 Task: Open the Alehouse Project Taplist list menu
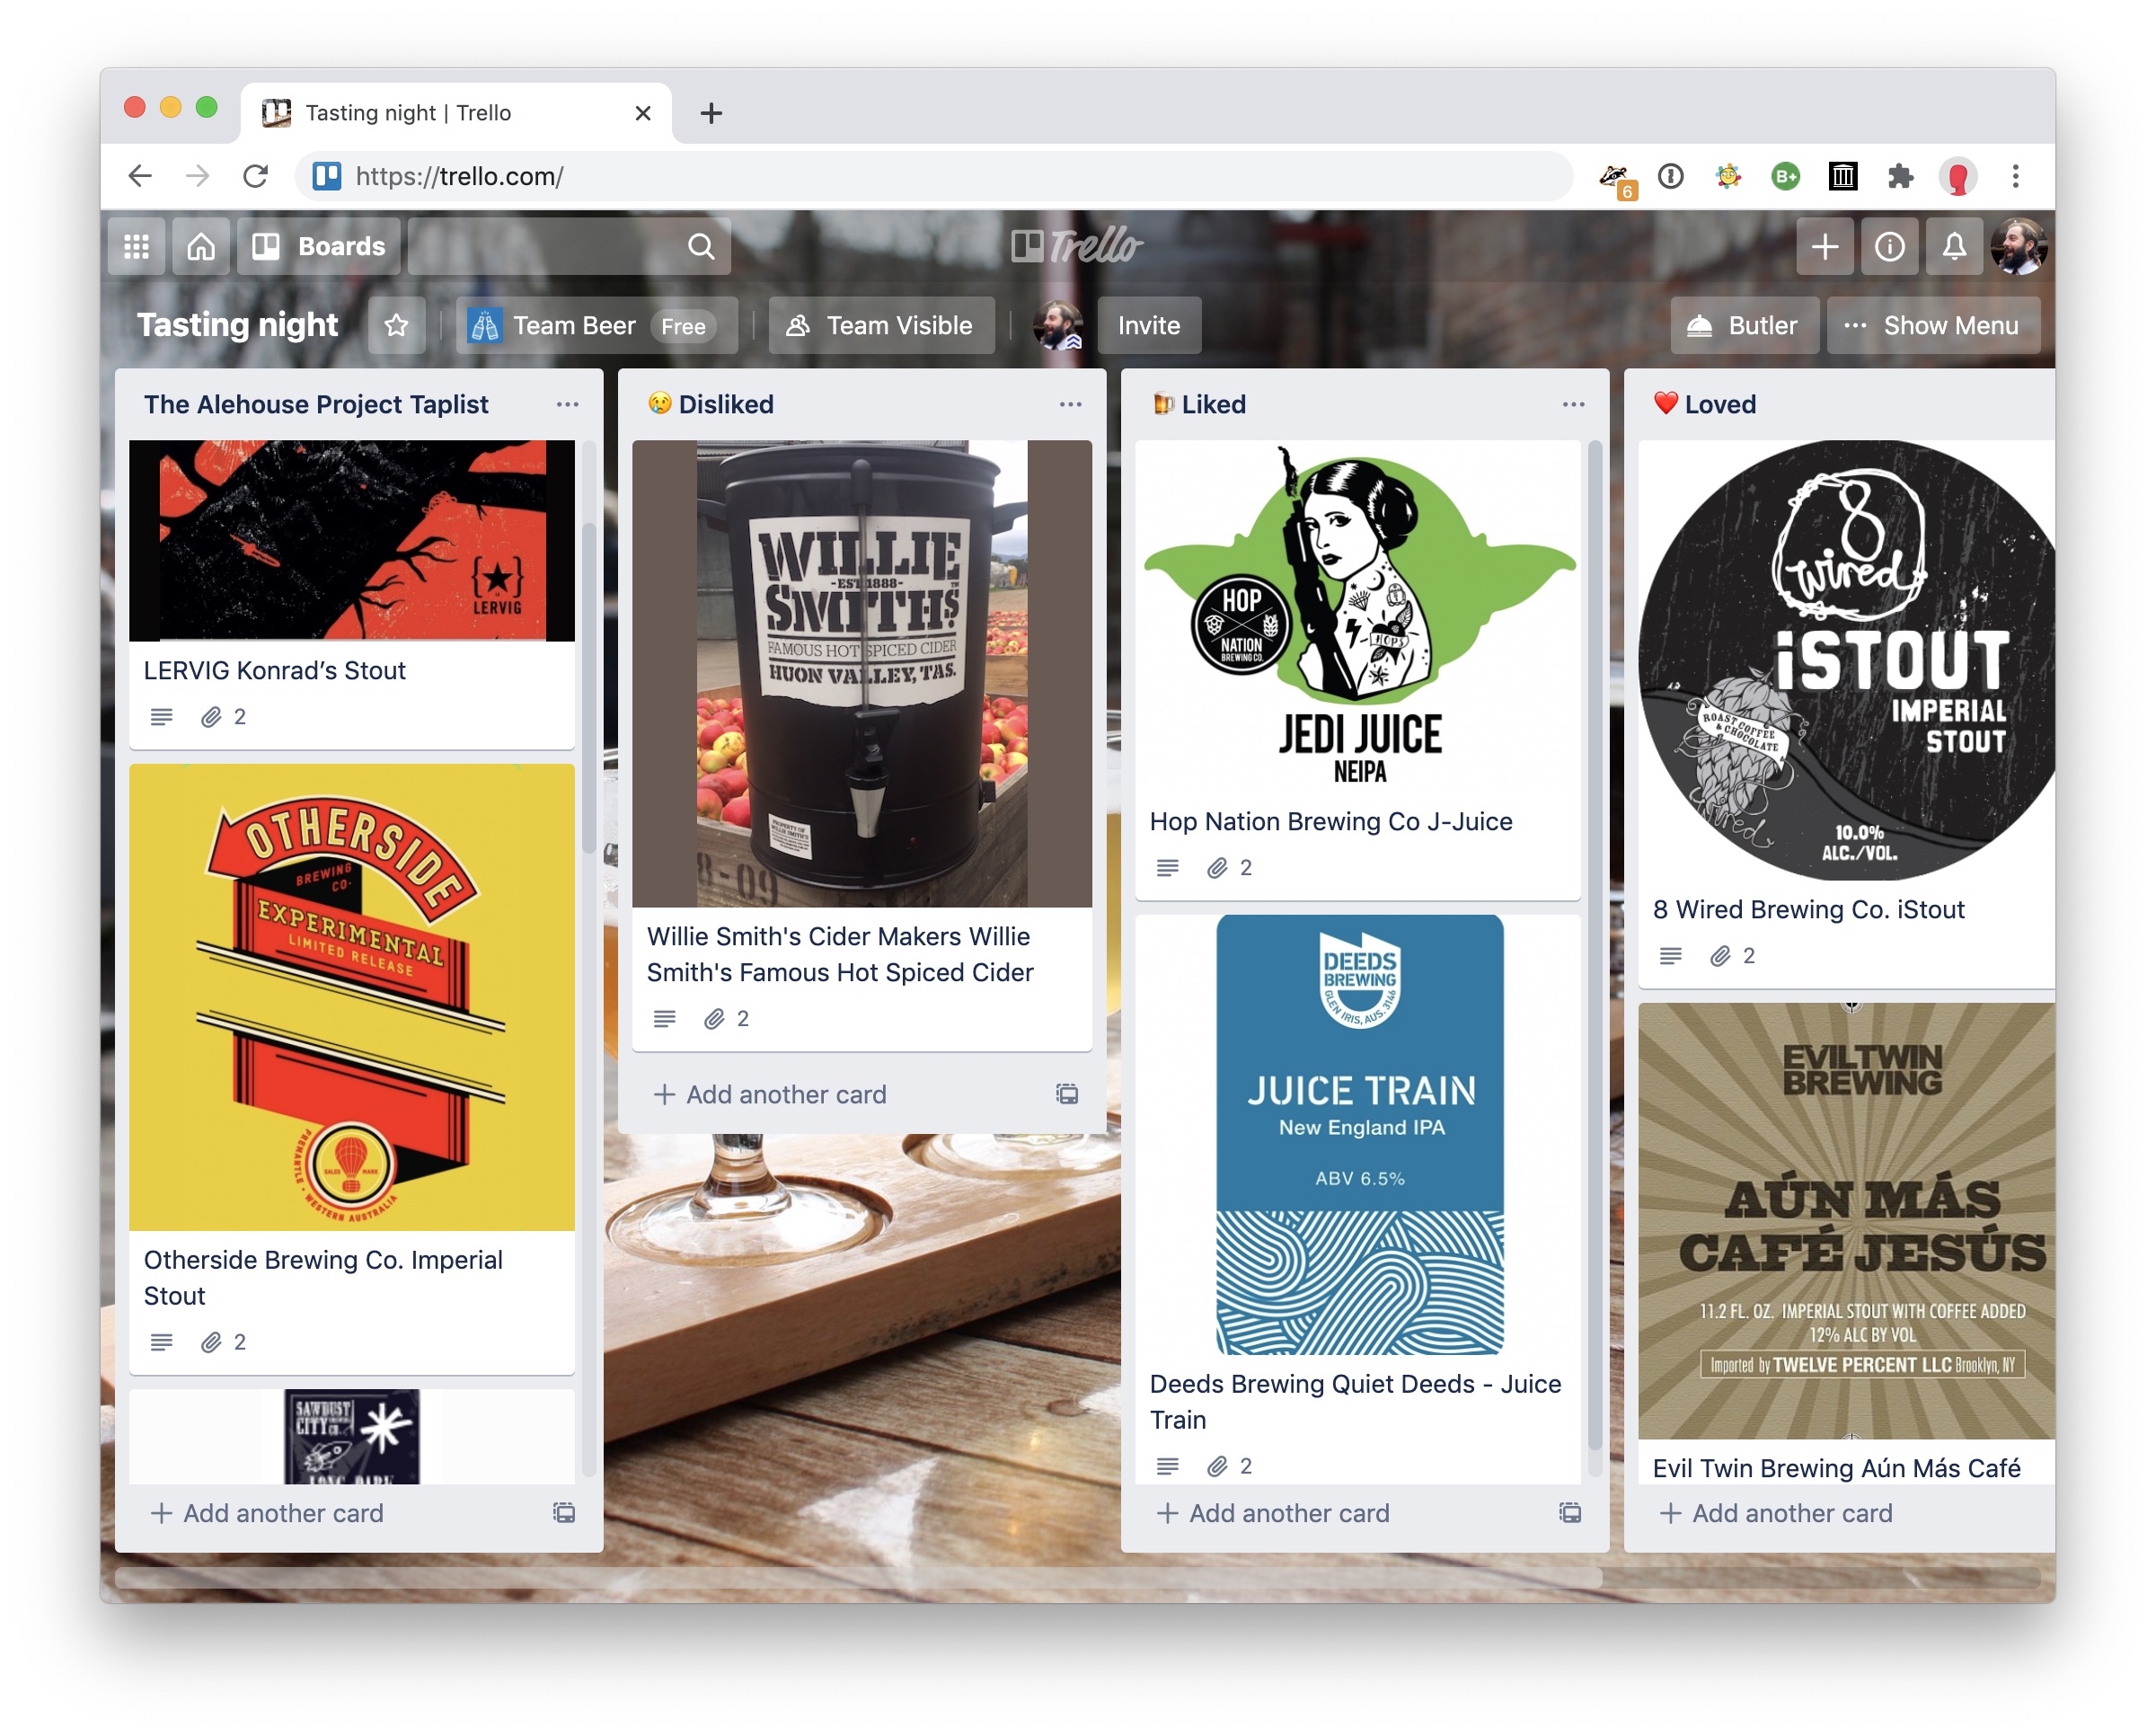pyautogui.click(x=567, y=404)
